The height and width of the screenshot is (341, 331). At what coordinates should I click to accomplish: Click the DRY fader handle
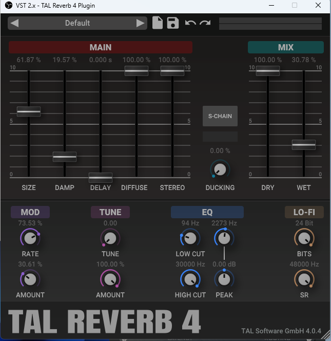[x=268, y=71]
